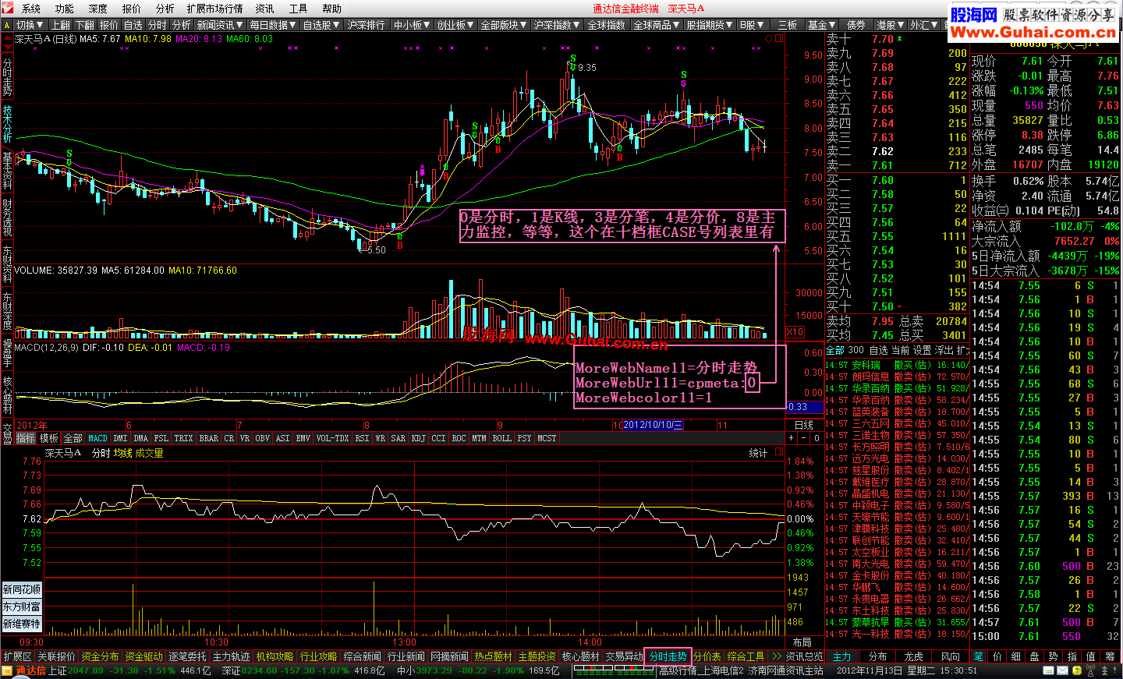The image size is (1123, 679).
Task: Expand the 创业板 dropdown
Action: [455, 25]
